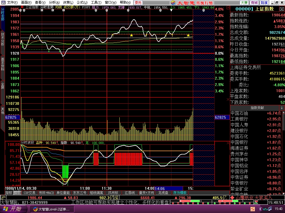Click the red gear icon beside 上证指数 chart title
Image resolution: width=285 pixels, height=213 pixels.
coord(22,7)
